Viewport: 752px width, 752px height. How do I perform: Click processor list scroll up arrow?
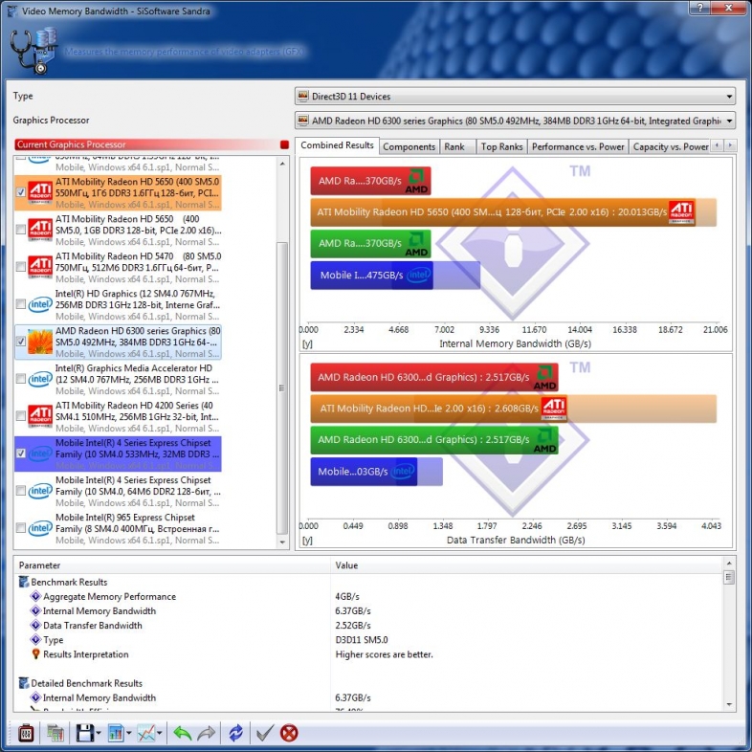282,164
